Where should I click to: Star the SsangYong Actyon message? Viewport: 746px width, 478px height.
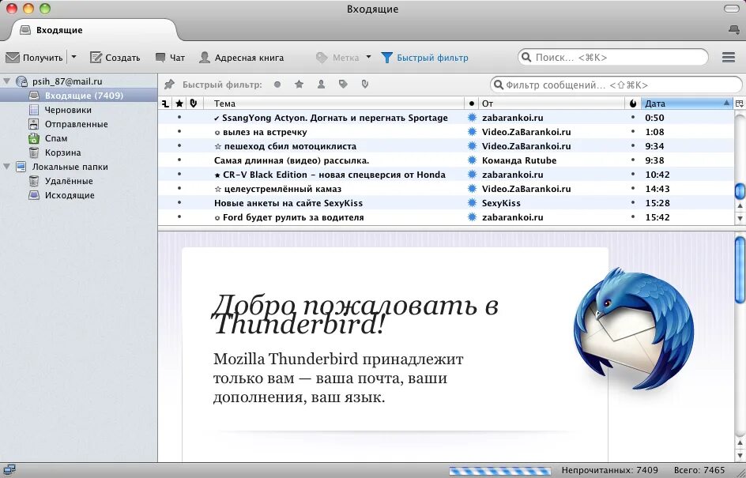coord(179,117)
